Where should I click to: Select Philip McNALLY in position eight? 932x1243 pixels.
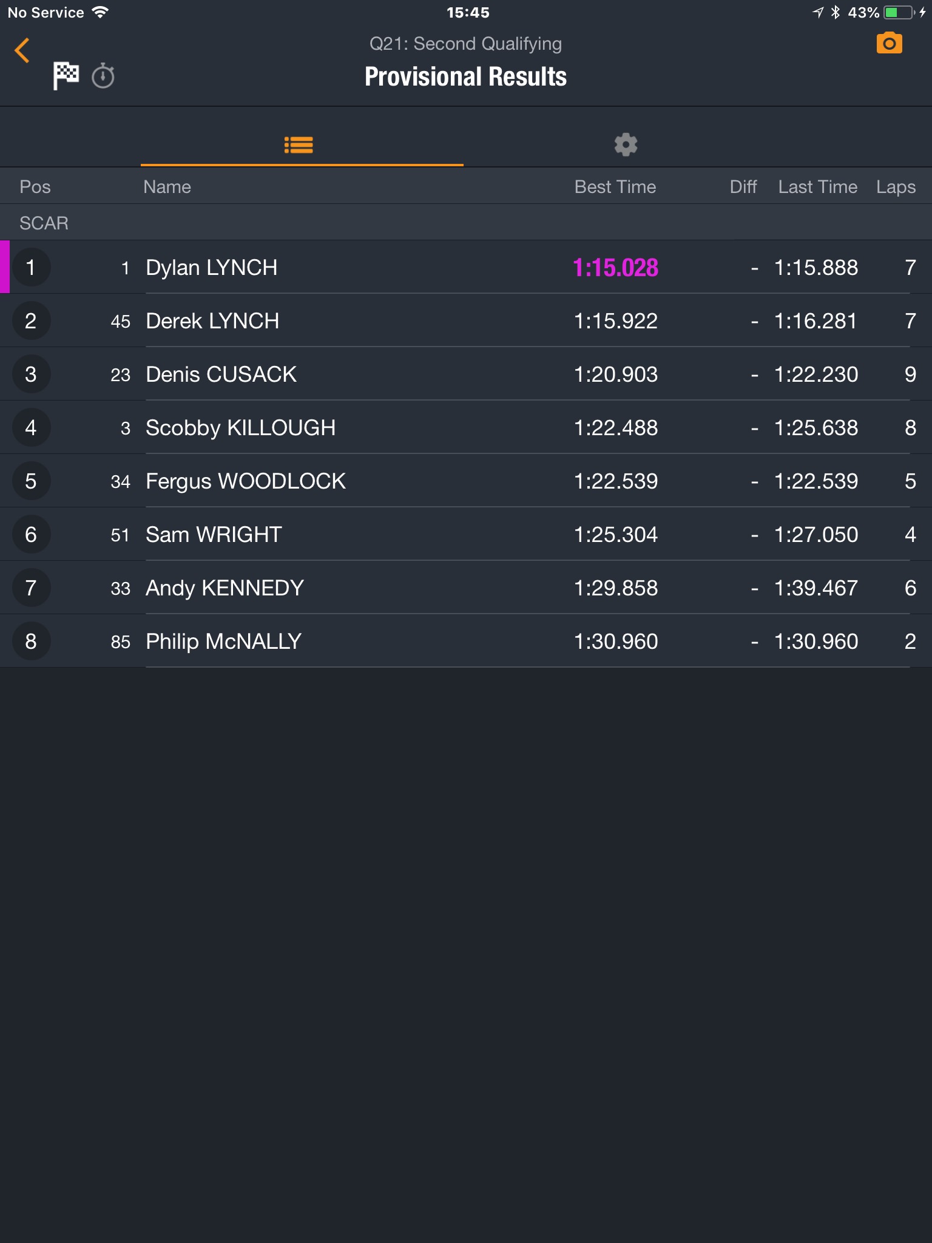466,641
